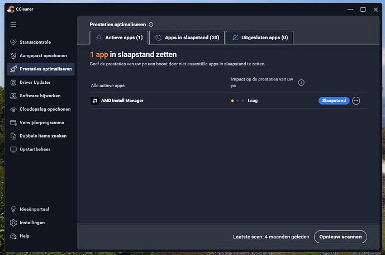Minimize the CCleaner window
The width and height of the screenshot is (385, 255).
tap(350, 10)
